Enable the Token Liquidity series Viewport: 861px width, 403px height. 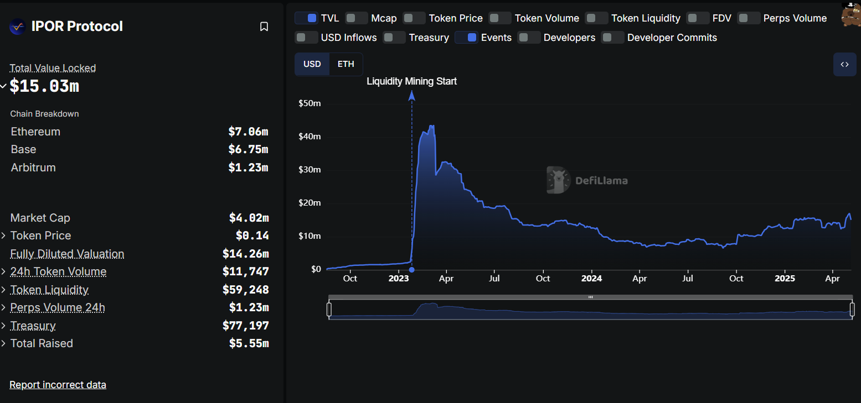click(596, 18)
